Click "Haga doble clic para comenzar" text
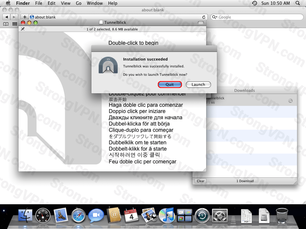This screenshot has width=306, height=229. pos(146,105)
